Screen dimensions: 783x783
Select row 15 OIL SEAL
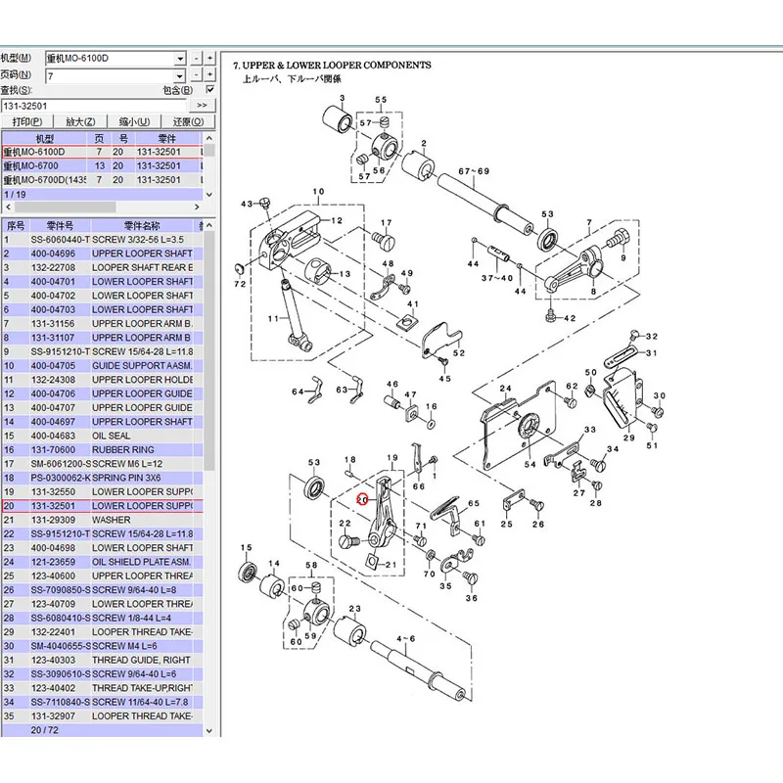[102, 436]
